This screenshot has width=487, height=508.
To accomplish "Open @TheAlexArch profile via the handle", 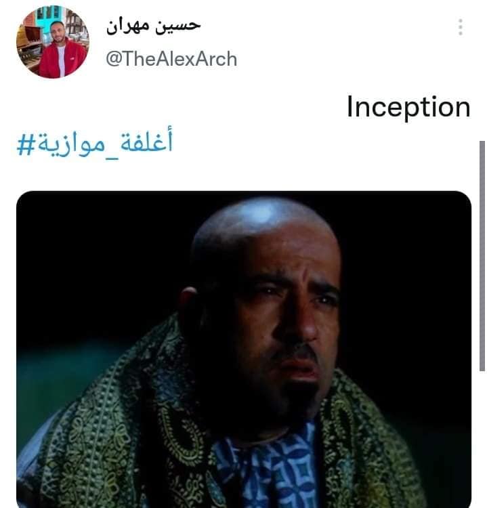I will 171,60.
